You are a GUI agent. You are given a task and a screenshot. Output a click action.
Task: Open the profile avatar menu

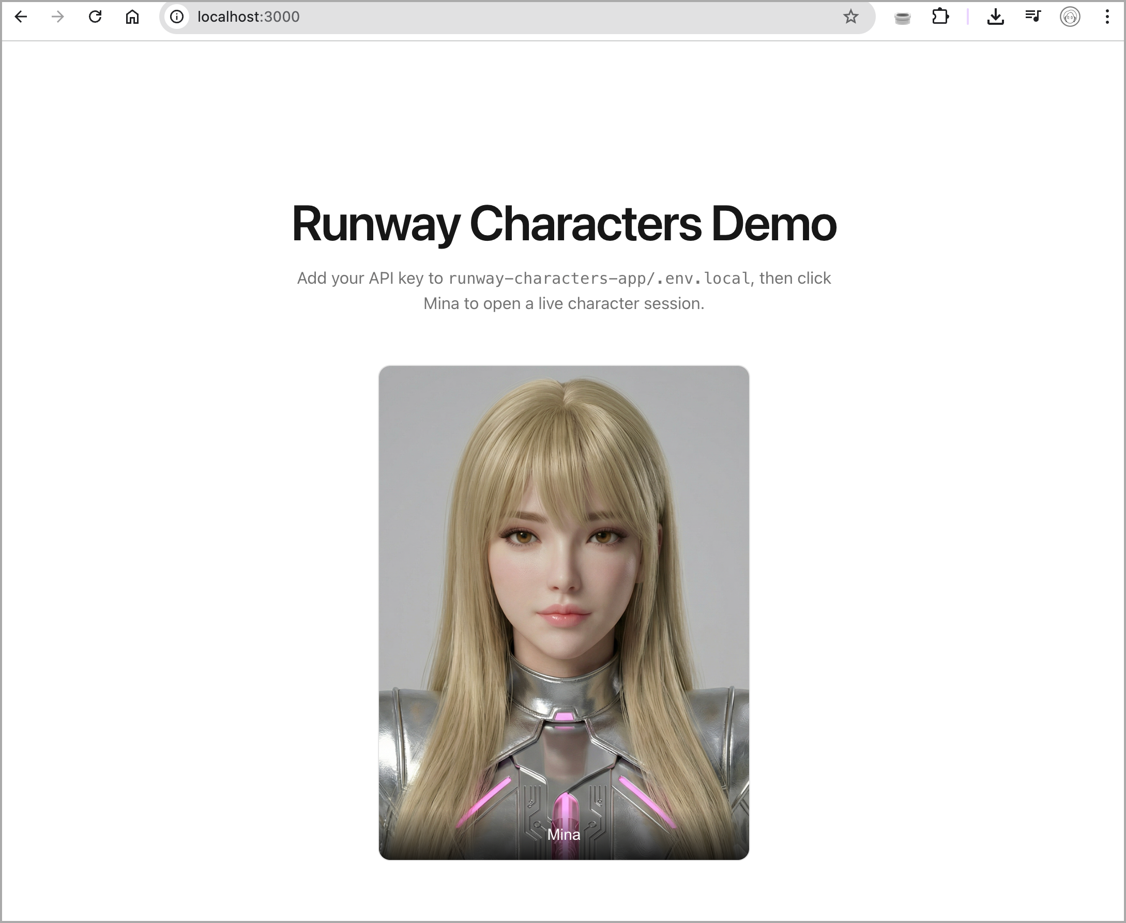pos(1070,17)
